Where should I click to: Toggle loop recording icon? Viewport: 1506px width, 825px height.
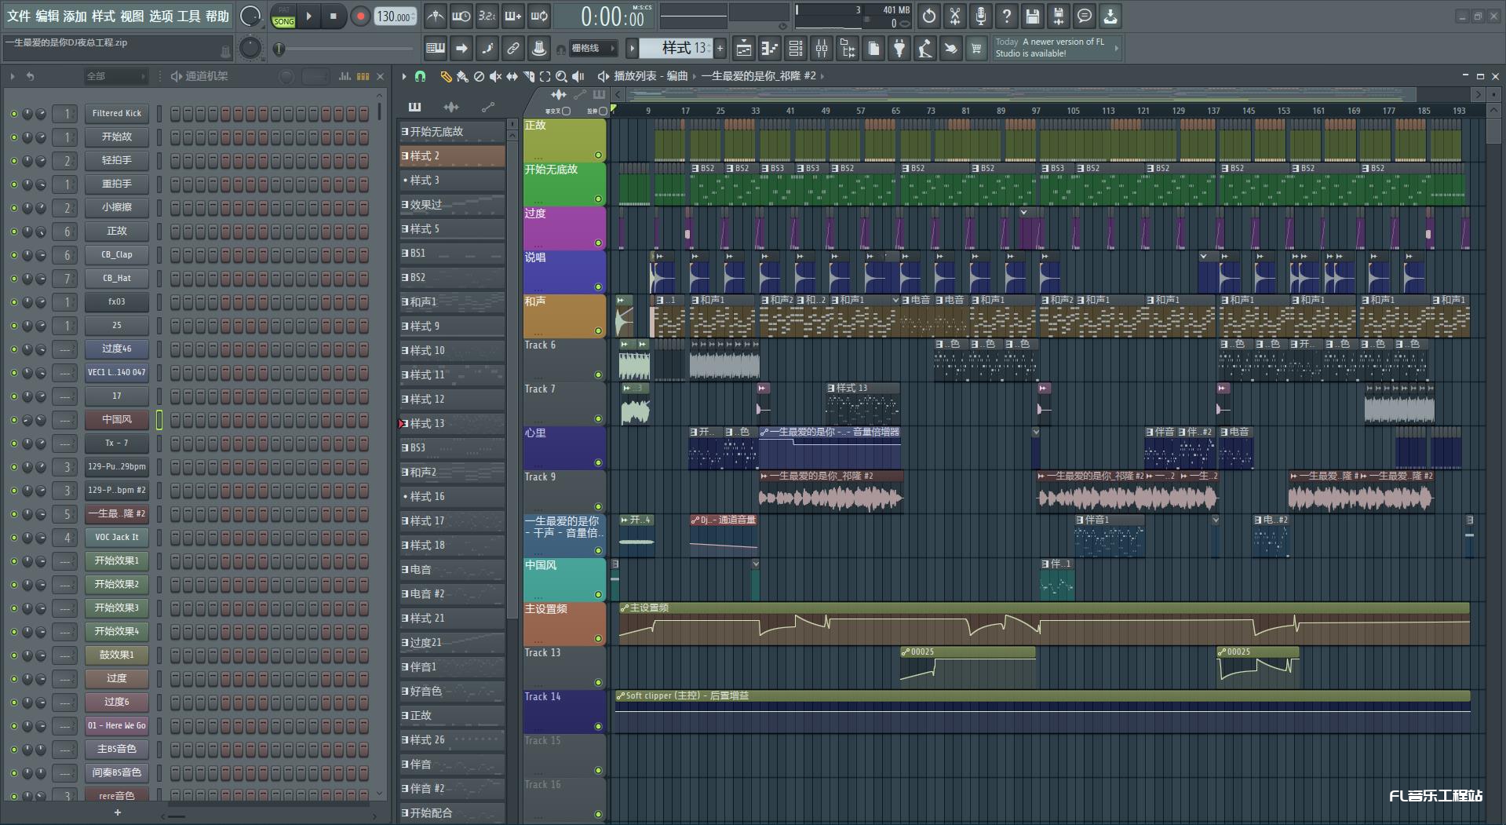(x=539, y=16)
